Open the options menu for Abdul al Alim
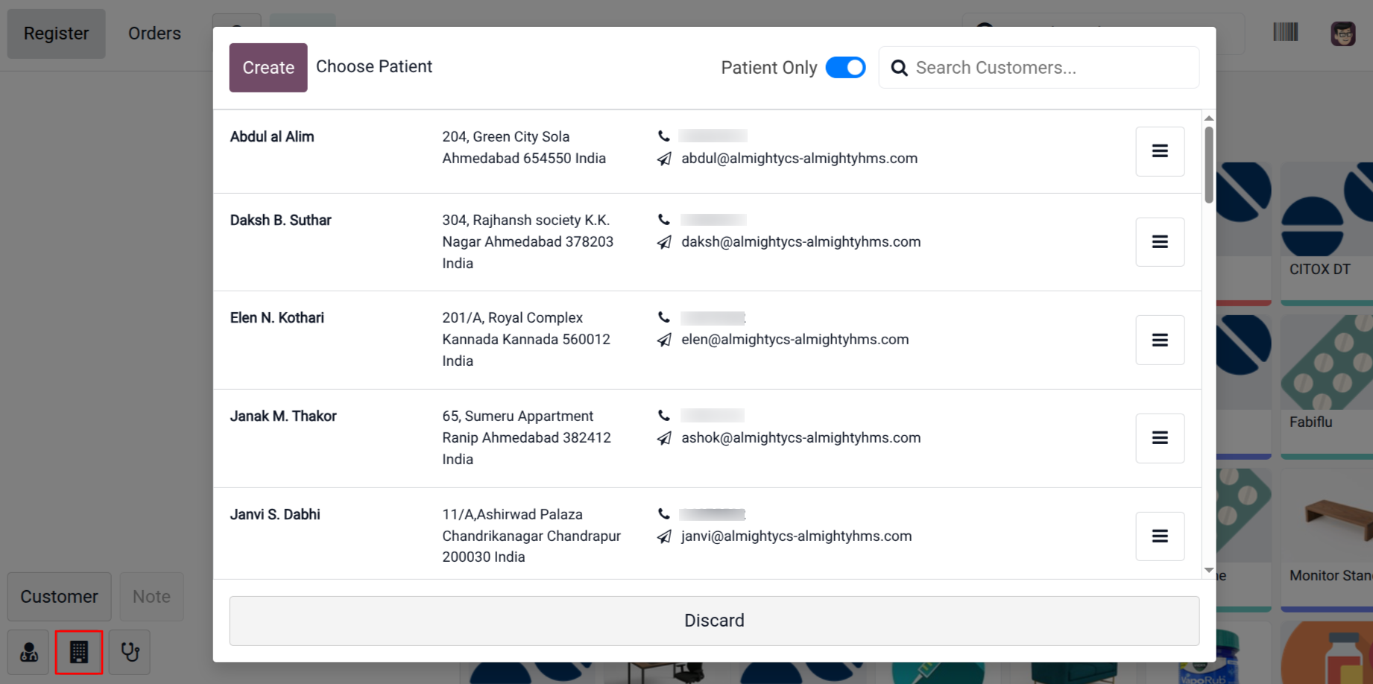Viewport: 1373px width, 684px height. 1160,151
